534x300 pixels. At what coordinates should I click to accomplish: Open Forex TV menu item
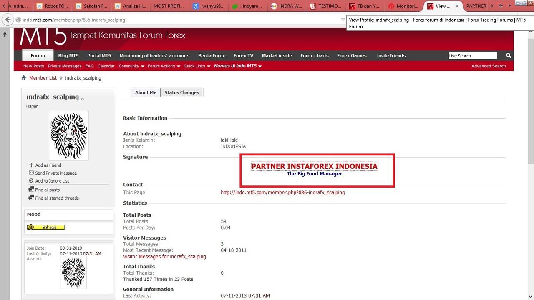click(x=243, y=56)
